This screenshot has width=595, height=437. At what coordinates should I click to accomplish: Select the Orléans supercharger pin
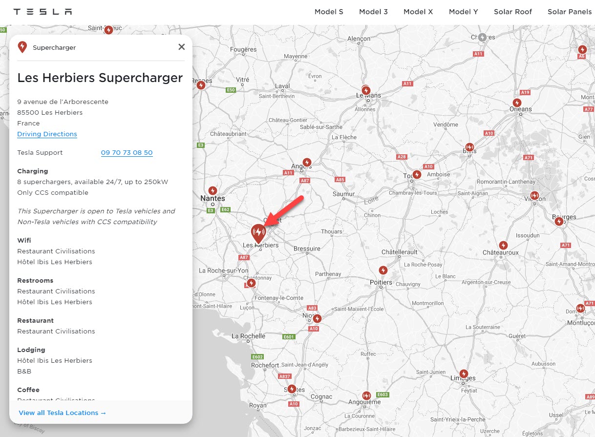tap(517, 103)
